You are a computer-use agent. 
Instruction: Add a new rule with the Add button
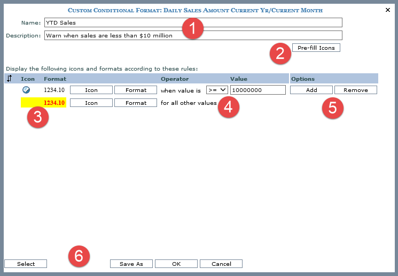(311, 90)
